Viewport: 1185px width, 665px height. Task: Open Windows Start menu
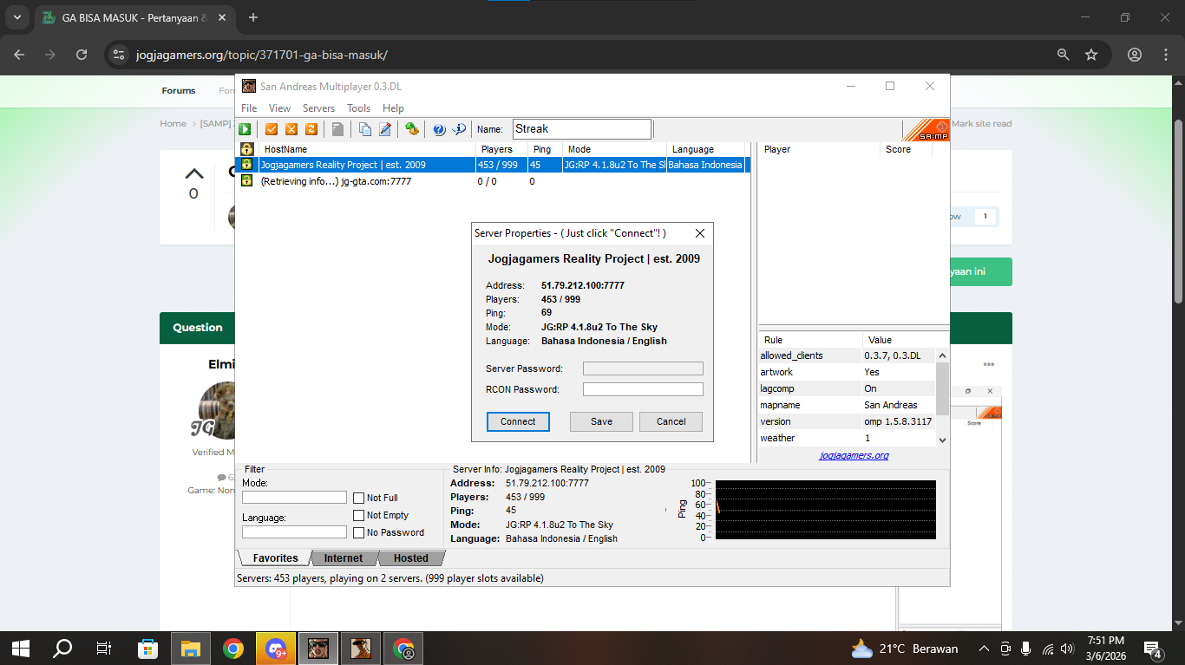[21, 649]
